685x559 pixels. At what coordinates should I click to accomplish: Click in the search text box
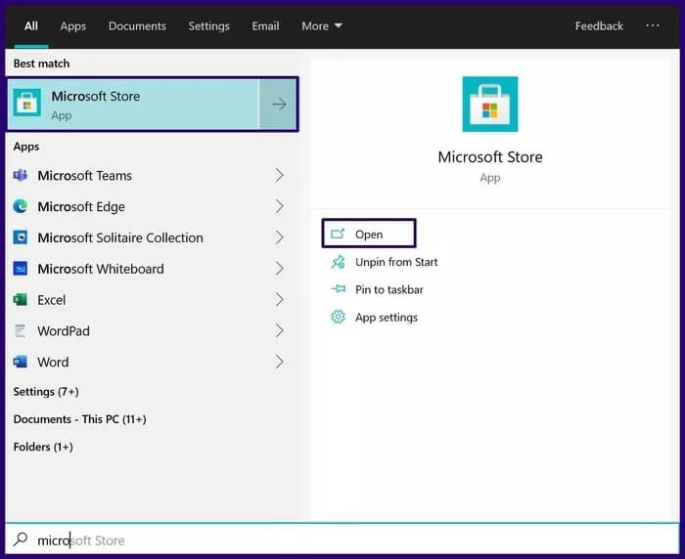click(342, 540)
